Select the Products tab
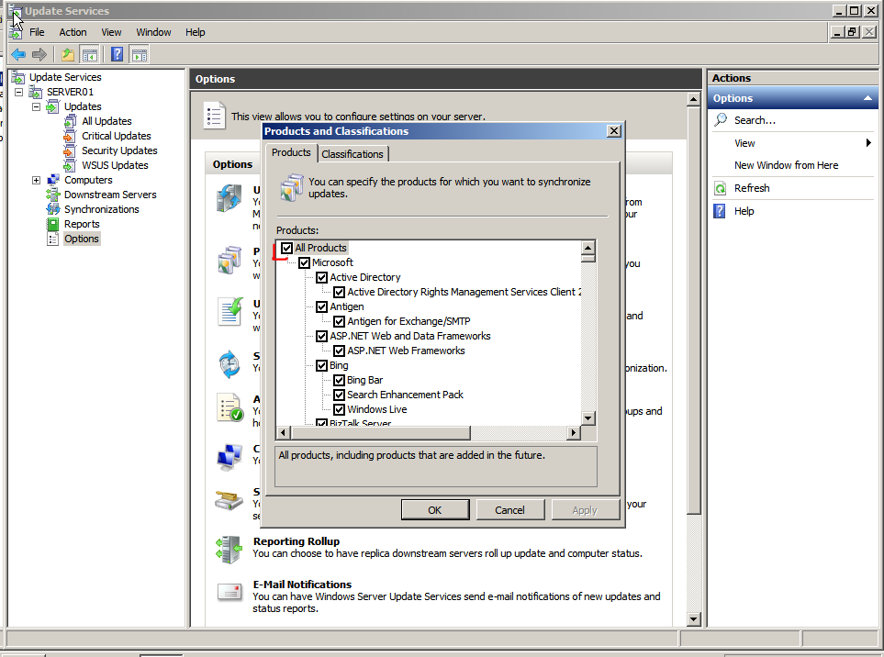Screen dimensions: 884x657 [291, 152]
